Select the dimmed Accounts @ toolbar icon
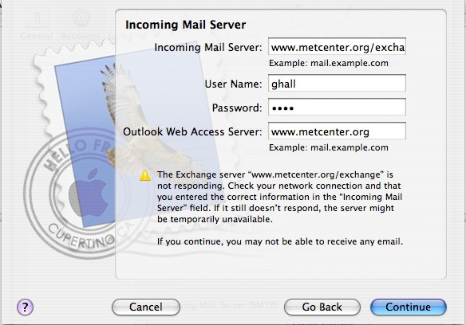Image resolution: width=466 pixels, height=325 pixels. point(81,25)
